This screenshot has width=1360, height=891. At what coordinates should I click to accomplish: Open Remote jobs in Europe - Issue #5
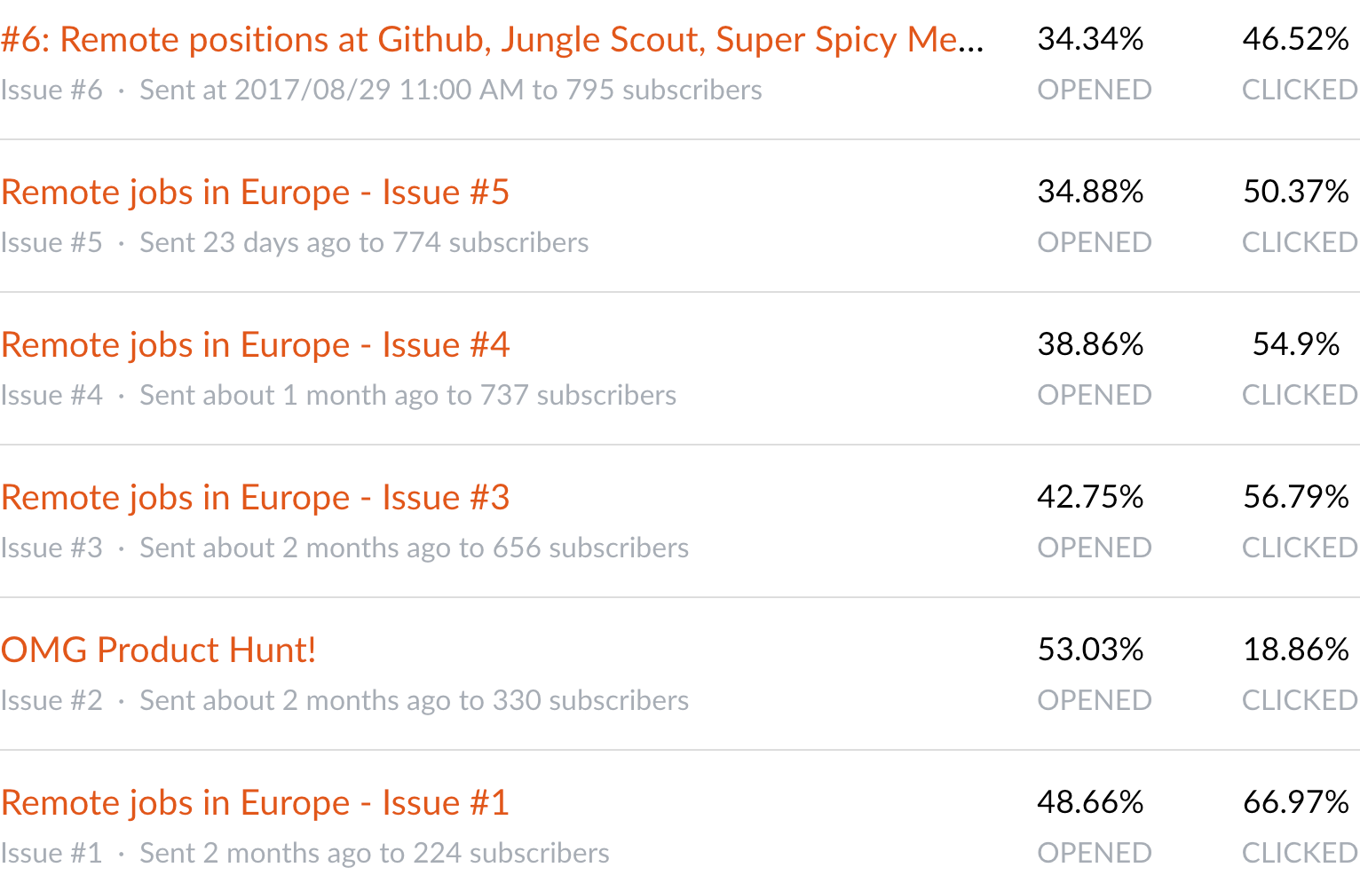point(256,193)
